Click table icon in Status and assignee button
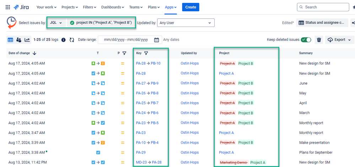The width and height of the screenshot is (355, 167). tap(301, 23)
